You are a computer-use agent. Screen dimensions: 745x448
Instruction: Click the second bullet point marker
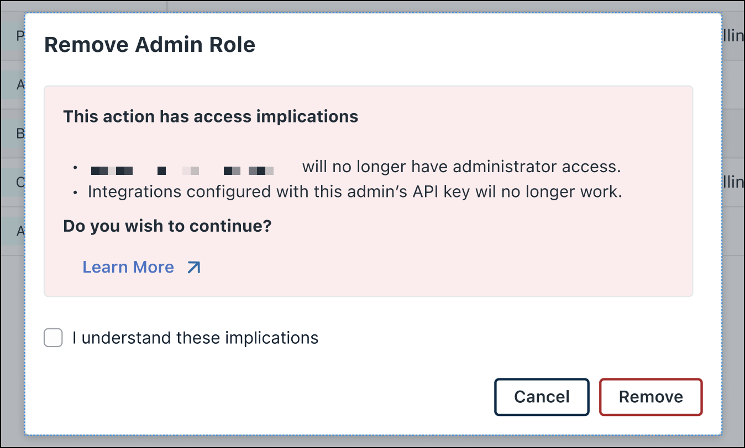[x=76, y=193]
